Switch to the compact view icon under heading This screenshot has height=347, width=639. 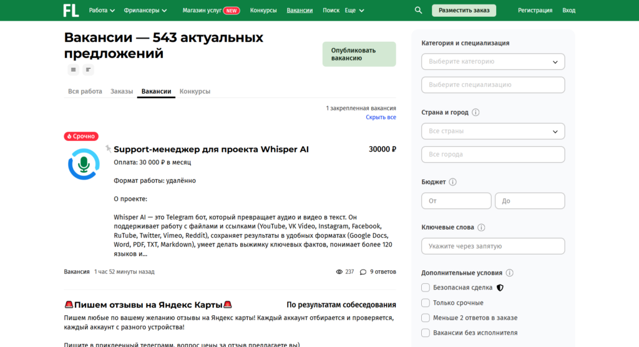(88, 70)
